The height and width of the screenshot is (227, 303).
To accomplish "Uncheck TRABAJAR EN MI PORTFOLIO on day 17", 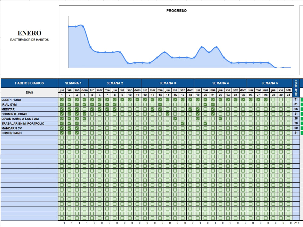I will click(183, 123).
